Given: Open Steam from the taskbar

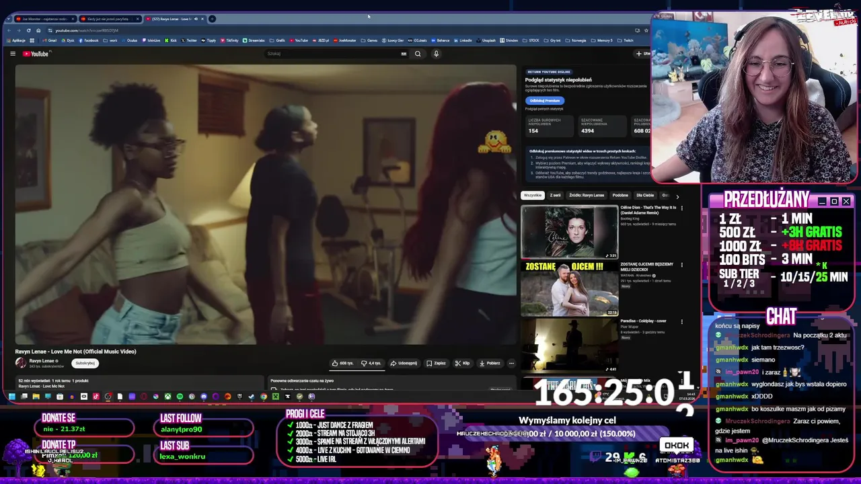Looking at the screenshot, I should [x=252, y=397].
